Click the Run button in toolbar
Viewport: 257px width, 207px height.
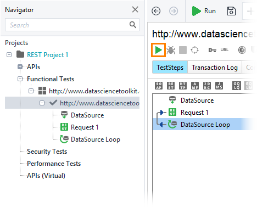click(204, 11)
